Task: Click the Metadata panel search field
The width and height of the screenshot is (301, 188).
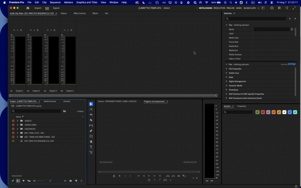Action: [x=256, y=19]
